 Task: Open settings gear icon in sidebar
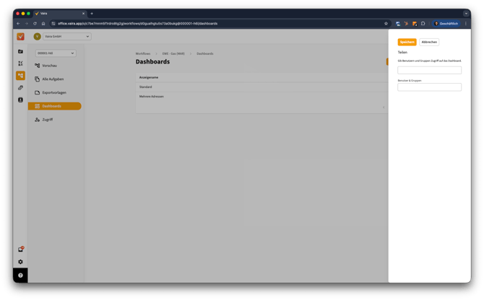tap(20, 262)
